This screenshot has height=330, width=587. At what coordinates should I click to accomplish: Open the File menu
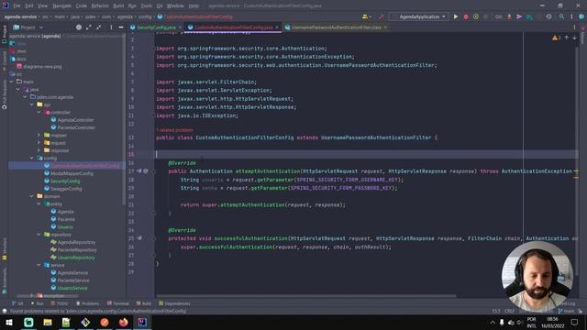point(17,6)
